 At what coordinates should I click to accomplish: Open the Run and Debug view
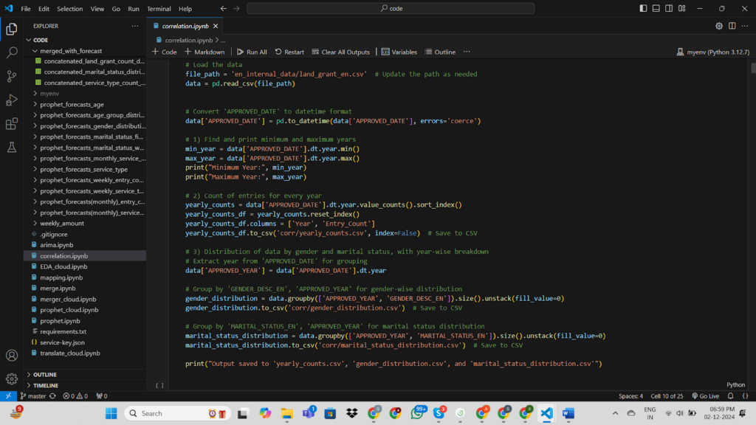point(12,100)
